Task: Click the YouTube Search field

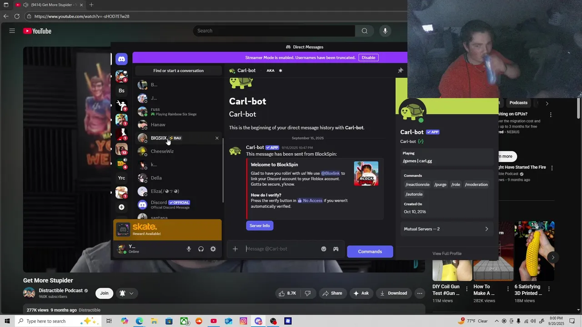Action: (x=274, y=31)
